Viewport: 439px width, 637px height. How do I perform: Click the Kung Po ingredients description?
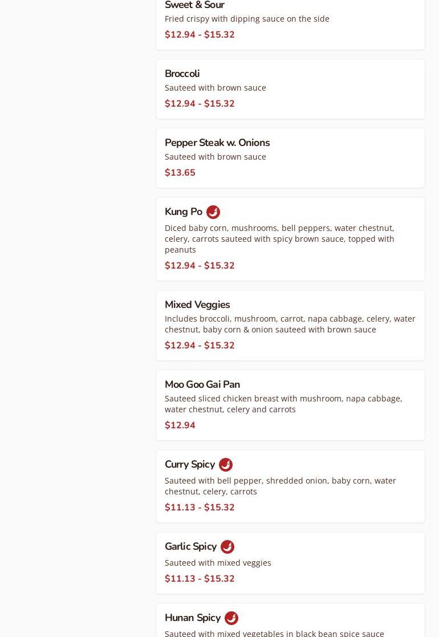[279, 238]
